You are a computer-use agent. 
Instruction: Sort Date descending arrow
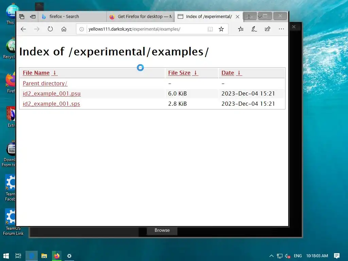pos(239,73)
